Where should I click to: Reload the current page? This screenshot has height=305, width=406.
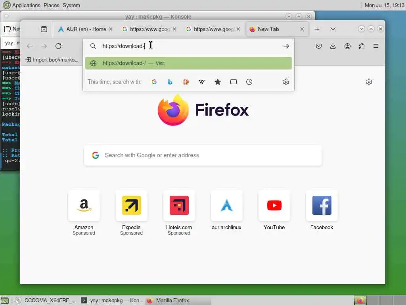click(58, 46)
